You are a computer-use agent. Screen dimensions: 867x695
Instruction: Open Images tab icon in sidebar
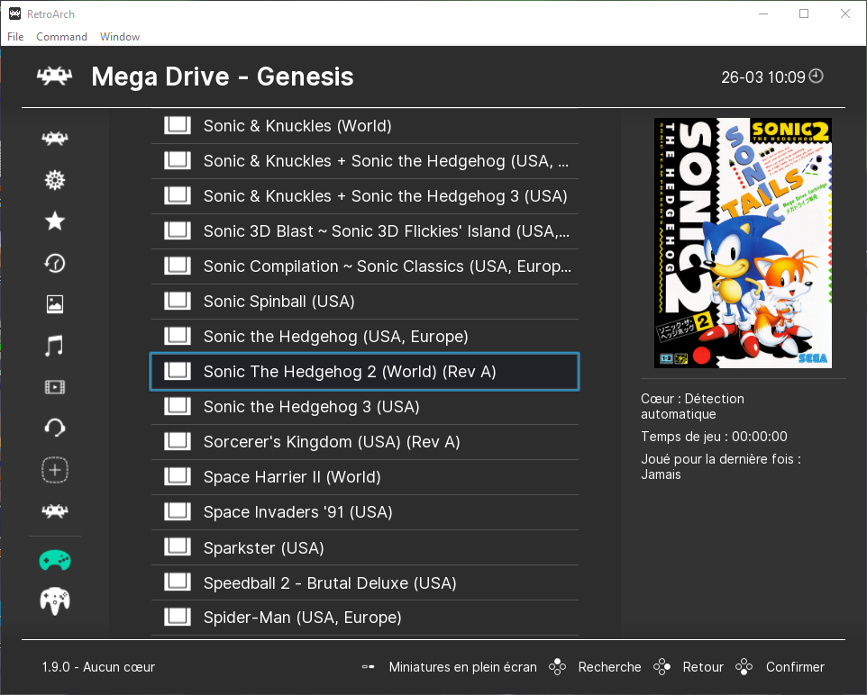click(55, 304)
